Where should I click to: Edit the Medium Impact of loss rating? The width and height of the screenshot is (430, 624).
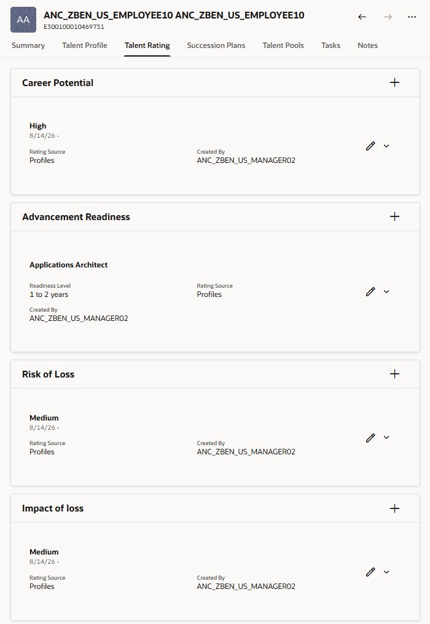370,572
